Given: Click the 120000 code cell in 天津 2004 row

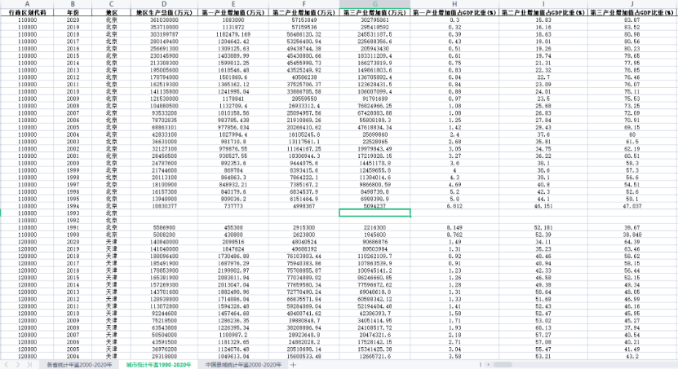Looking at the screenshot, I should click(27, 357).
